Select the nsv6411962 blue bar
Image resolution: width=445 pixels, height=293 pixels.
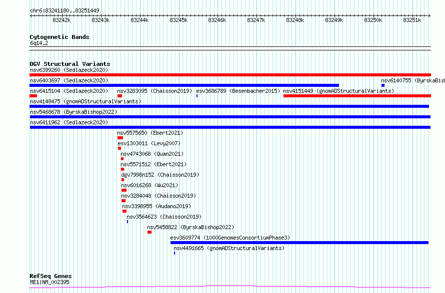click(230, 127)
